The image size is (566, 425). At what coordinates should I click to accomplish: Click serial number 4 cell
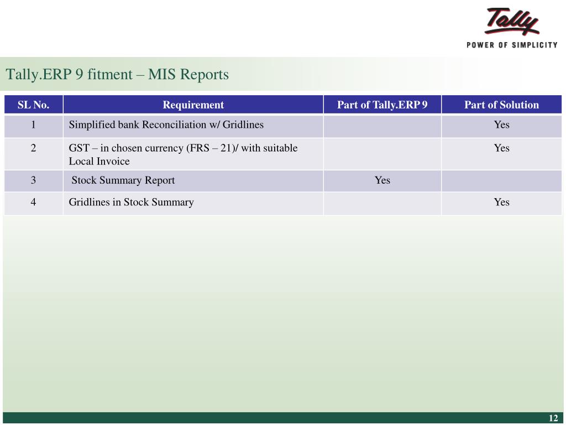(34, 204)
